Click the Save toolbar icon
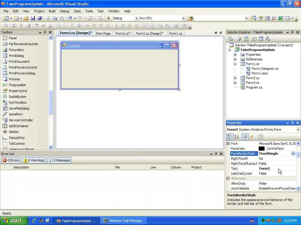Viewport: 301px width, 225px height. (33, 18)
